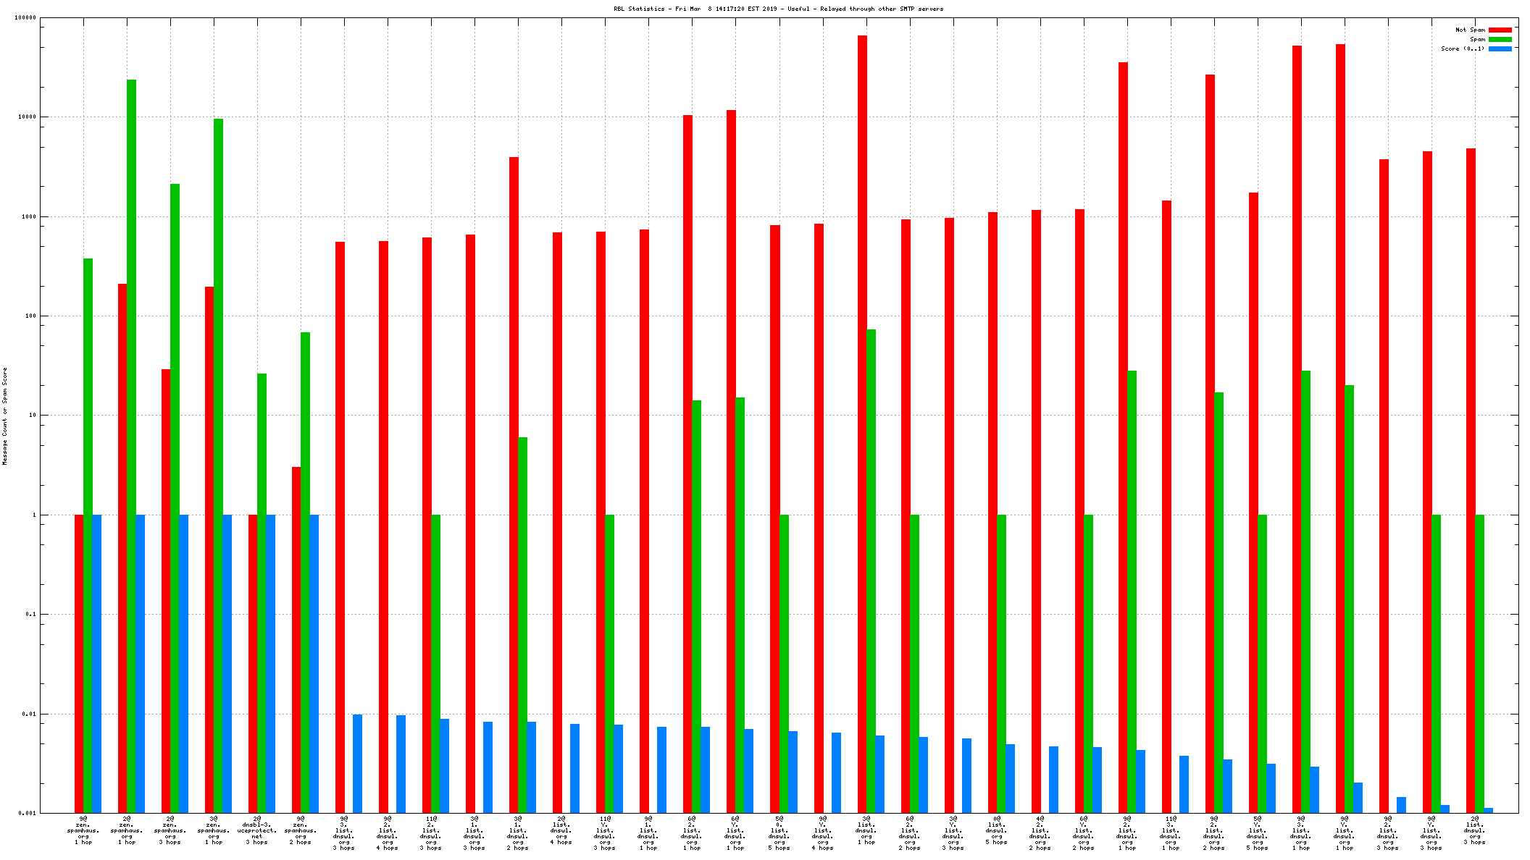
Task: Click the 0.01 y-axis tick label
Action: coord(30,714)
